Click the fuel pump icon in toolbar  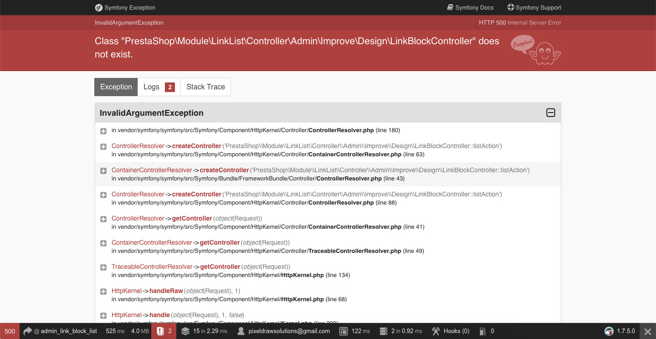click(483, 331)
